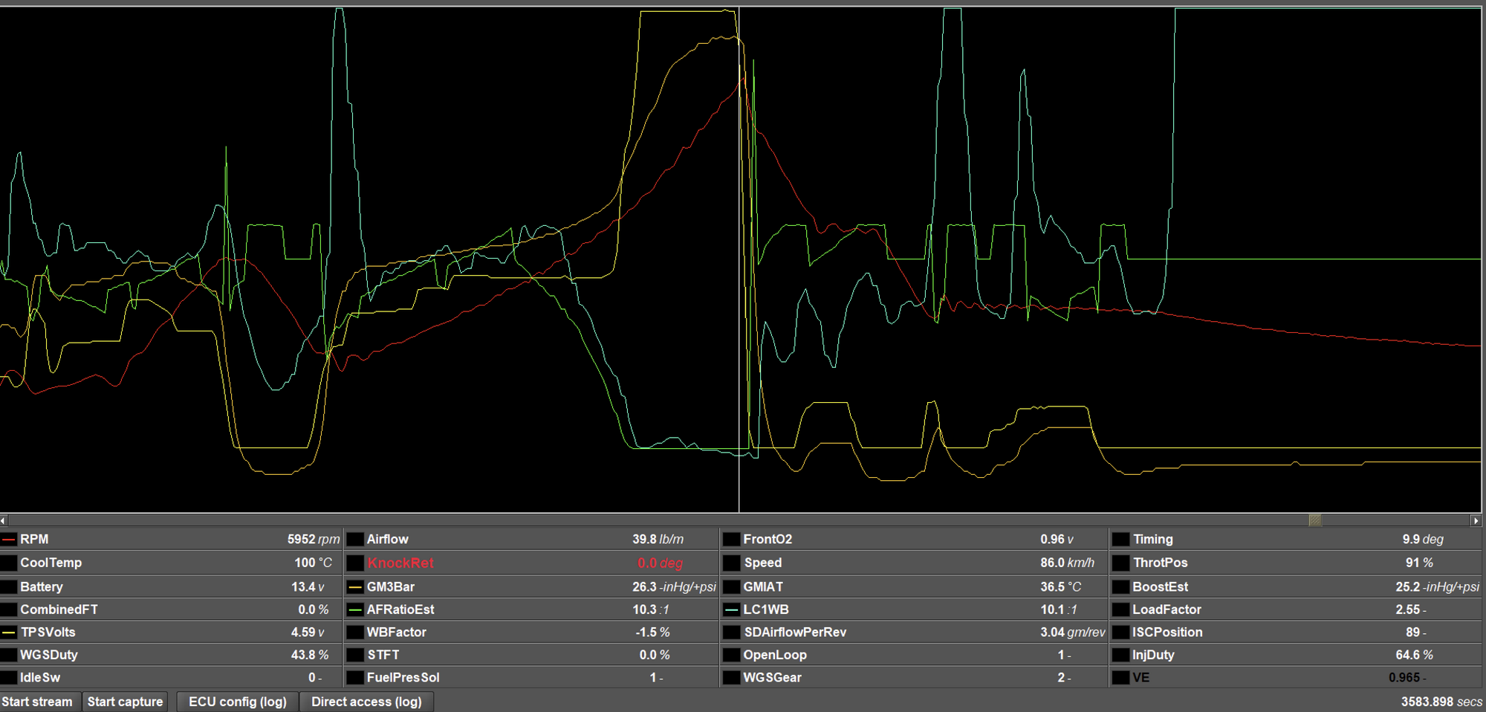Viewport: 1486px width, 712px height.
Task: Toggle the GMIAT trace color box
Action: (732, 586)
